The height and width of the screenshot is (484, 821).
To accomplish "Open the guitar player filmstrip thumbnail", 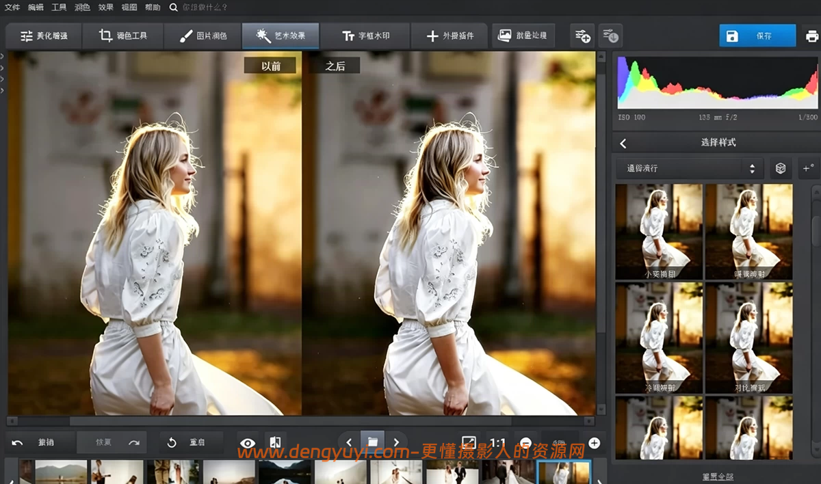I will pos(117,472).
